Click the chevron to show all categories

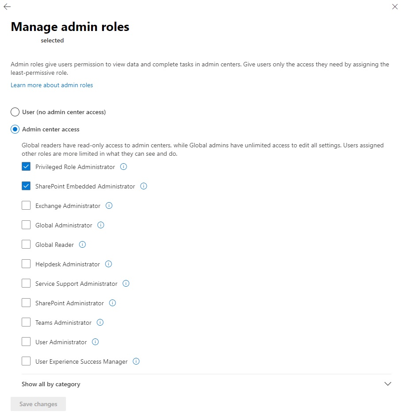point(388,384)
